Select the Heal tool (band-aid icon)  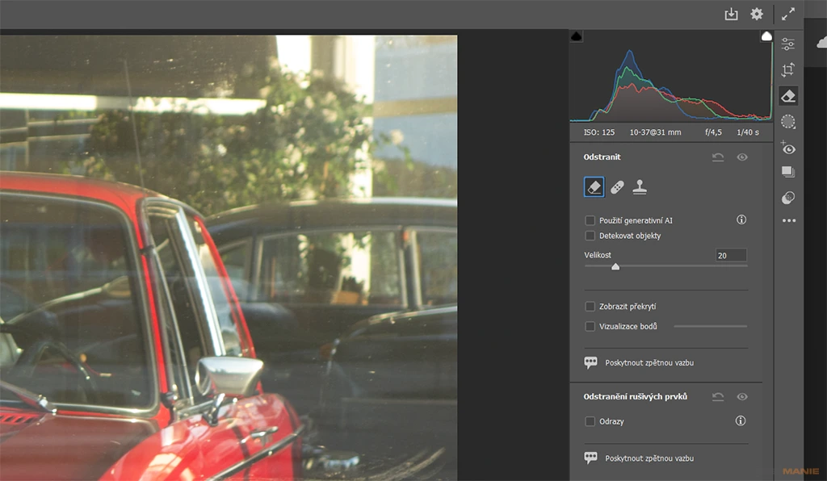tap(617, 186)
